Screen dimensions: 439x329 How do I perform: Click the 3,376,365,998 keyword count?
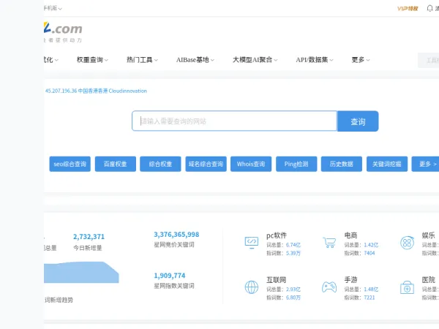[176, 235]
